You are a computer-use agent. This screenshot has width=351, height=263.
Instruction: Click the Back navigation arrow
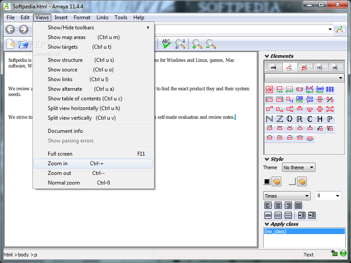coord(10,29)
